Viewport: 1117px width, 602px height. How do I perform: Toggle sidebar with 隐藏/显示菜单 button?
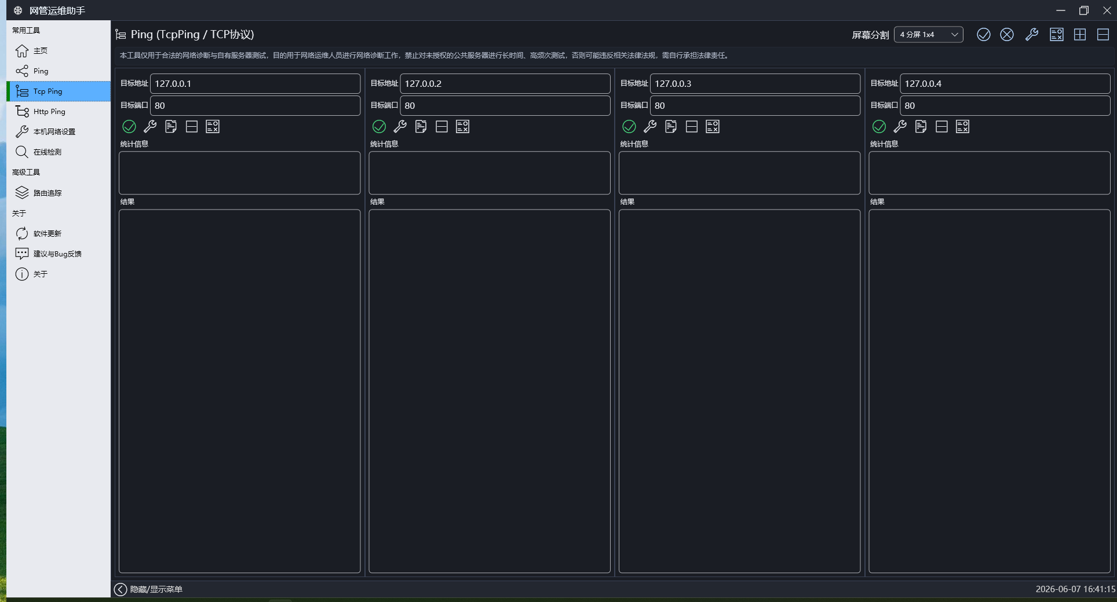[x=148, y=589]
